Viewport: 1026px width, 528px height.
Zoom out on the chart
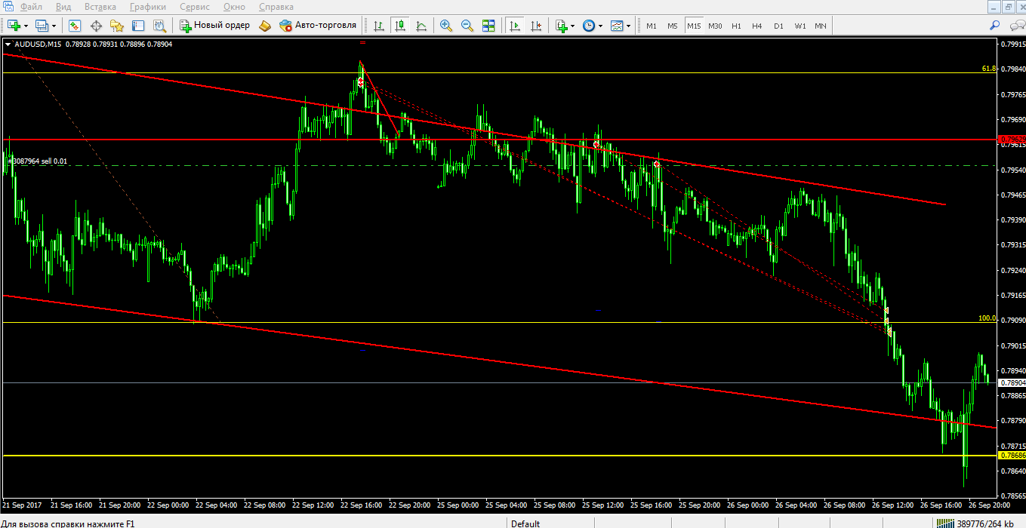pos(467,26)
